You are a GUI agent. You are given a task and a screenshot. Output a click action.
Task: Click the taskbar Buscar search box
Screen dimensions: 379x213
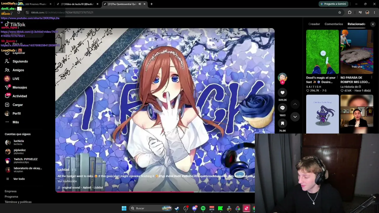tap(151, 208)
